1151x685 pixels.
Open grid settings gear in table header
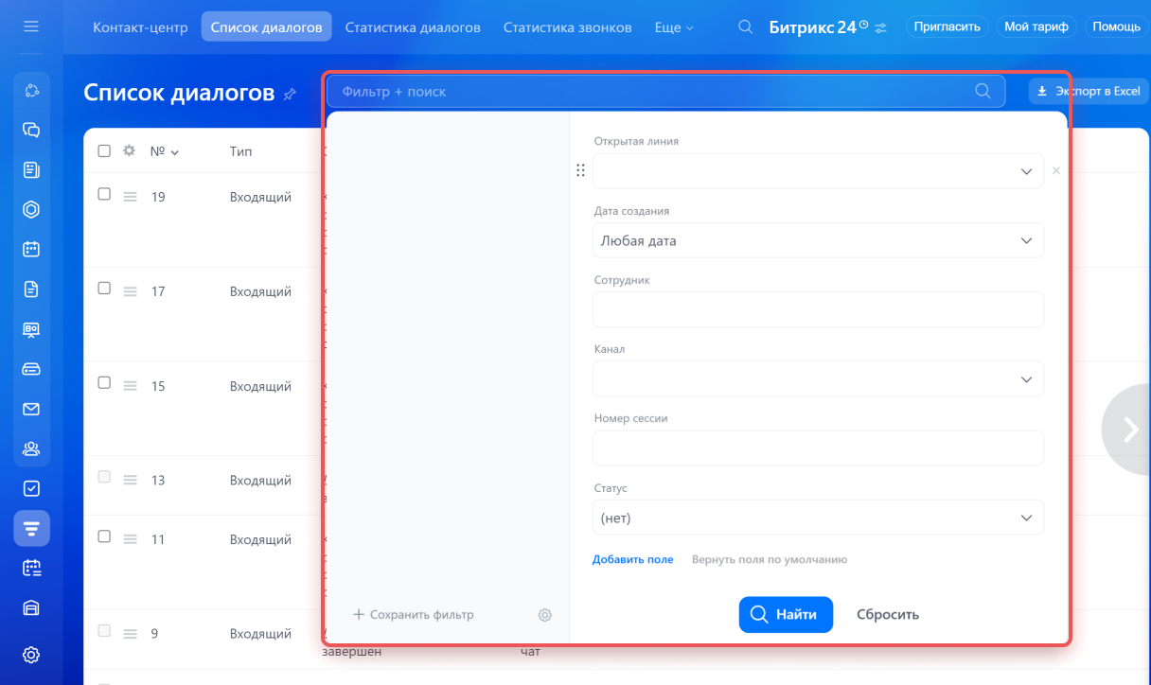[130, 150]
